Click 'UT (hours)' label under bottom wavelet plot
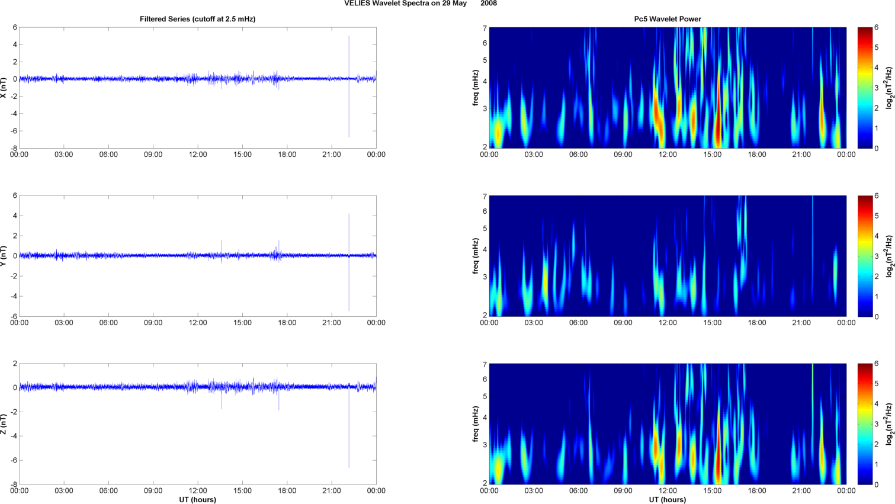The image size is (895, 504). [x=668, y=500]
